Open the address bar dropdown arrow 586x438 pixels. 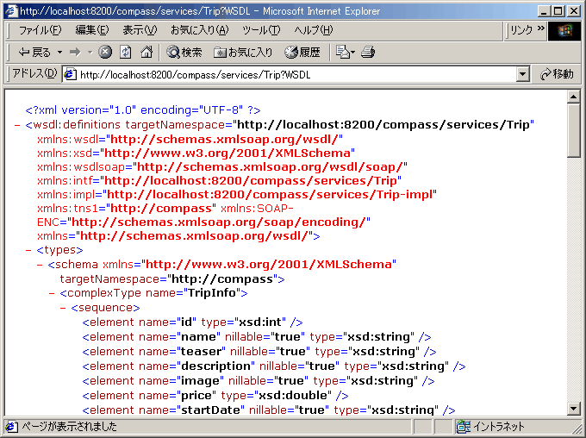click(x=523, y=74)
